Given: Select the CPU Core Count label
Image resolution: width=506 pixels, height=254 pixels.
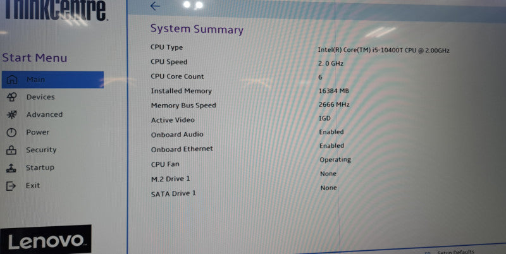Looking at the screenshot, I should tap(178, 76).
